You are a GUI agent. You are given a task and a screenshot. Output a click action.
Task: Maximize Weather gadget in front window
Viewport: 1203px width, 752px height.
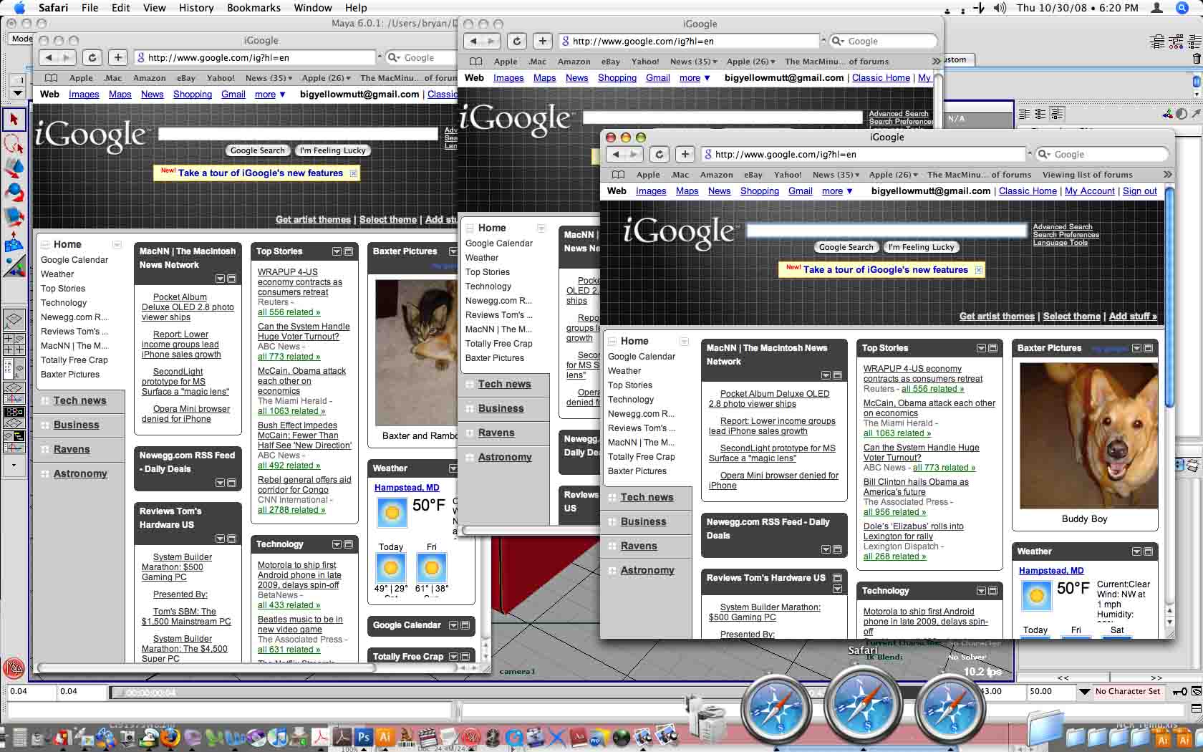1149,551
